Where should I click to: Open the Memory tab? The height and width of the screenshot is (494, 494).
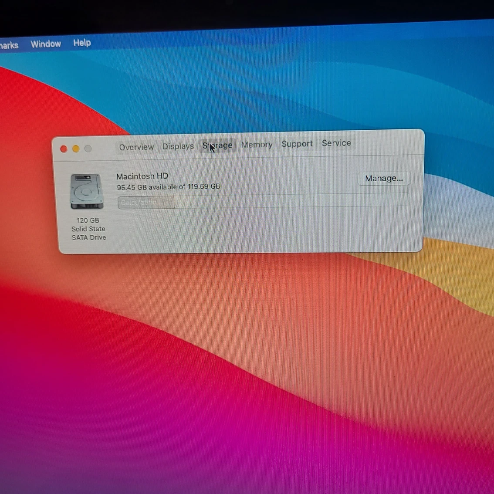(257, 145)
